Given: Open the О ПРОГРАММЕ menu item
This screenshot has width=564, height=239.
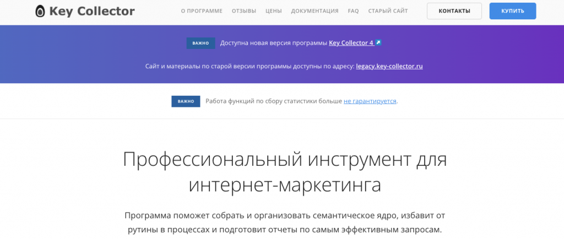Looking at the screenshot, I should pos(202,11).
